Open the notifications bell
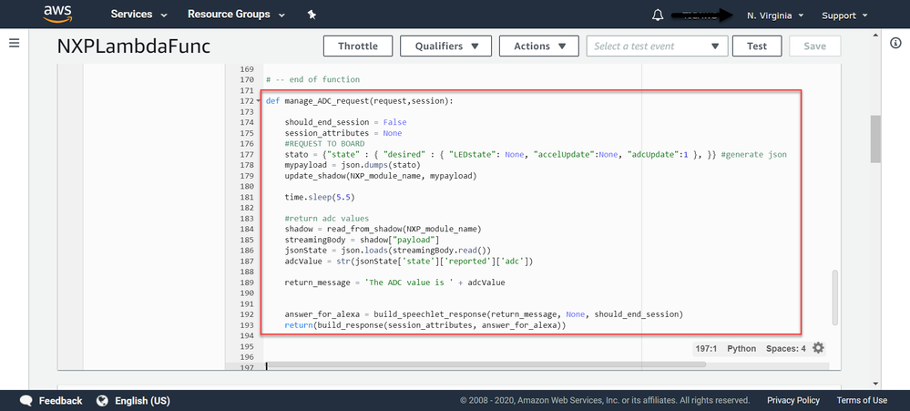The width and height of the screenshot is (910, 411). click(x=658, y=15)
